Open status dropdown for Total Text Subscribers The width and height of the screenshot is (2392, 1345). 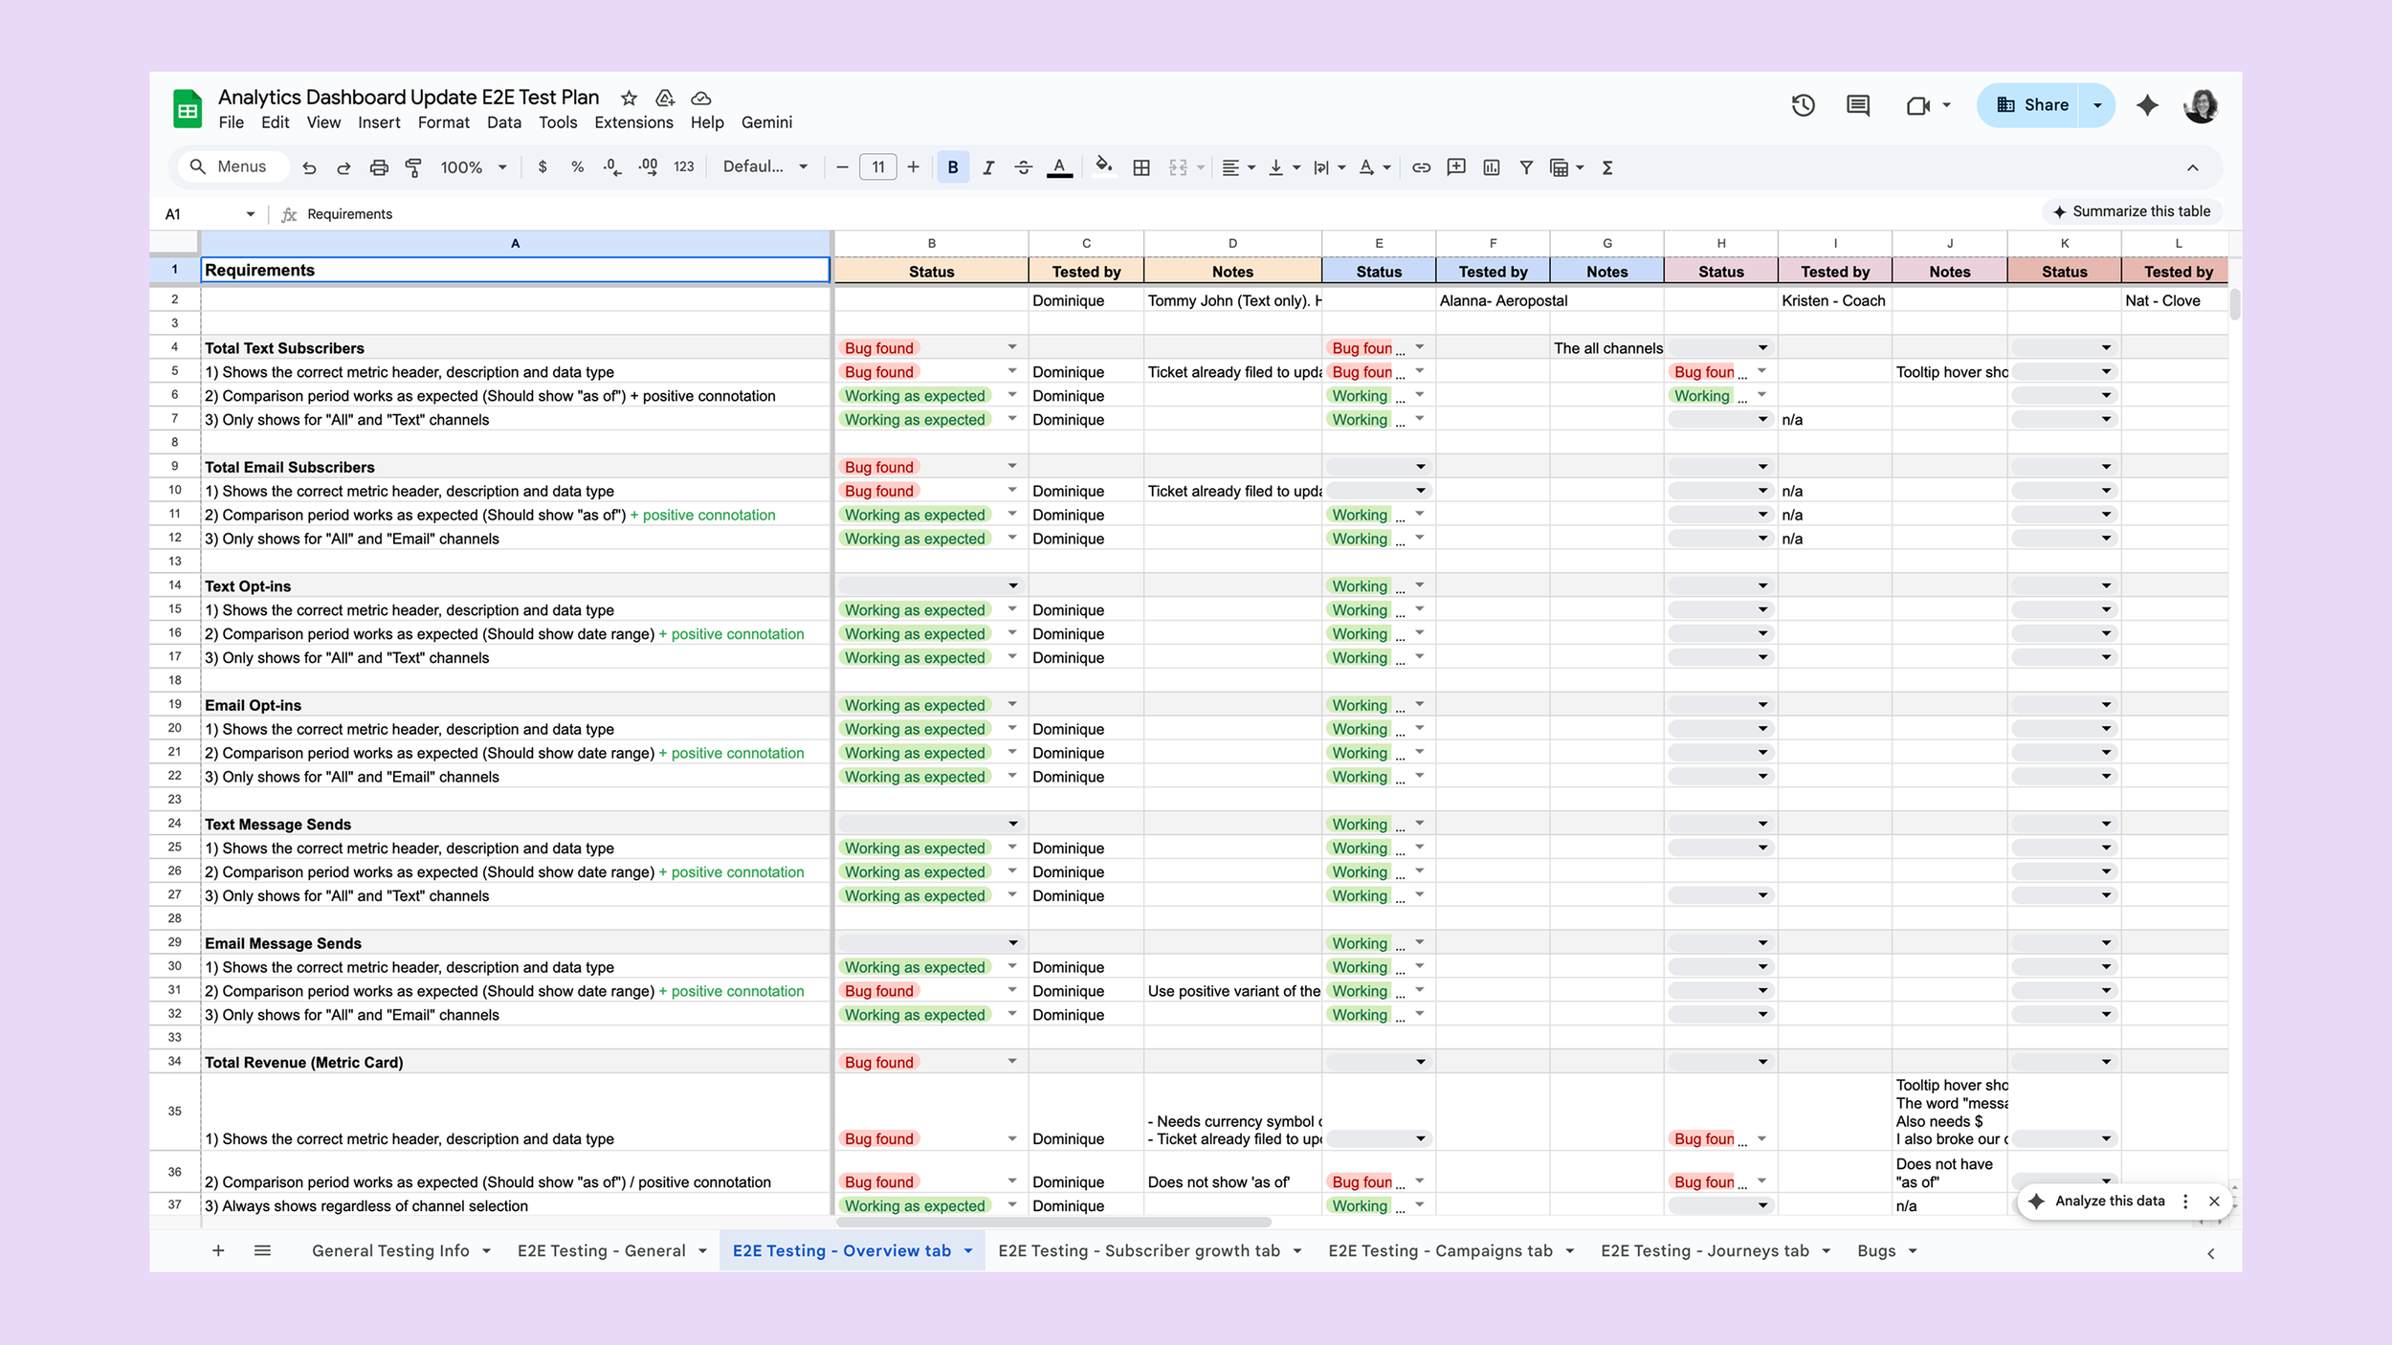pyautogui.click(x=1011, y=347)
